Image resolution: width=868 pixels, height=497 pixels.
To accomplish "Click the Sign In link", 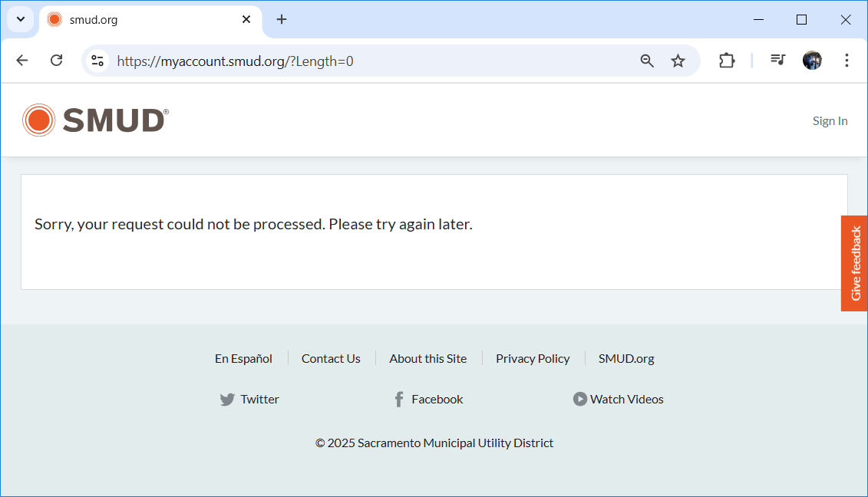I will coord(830,121).
